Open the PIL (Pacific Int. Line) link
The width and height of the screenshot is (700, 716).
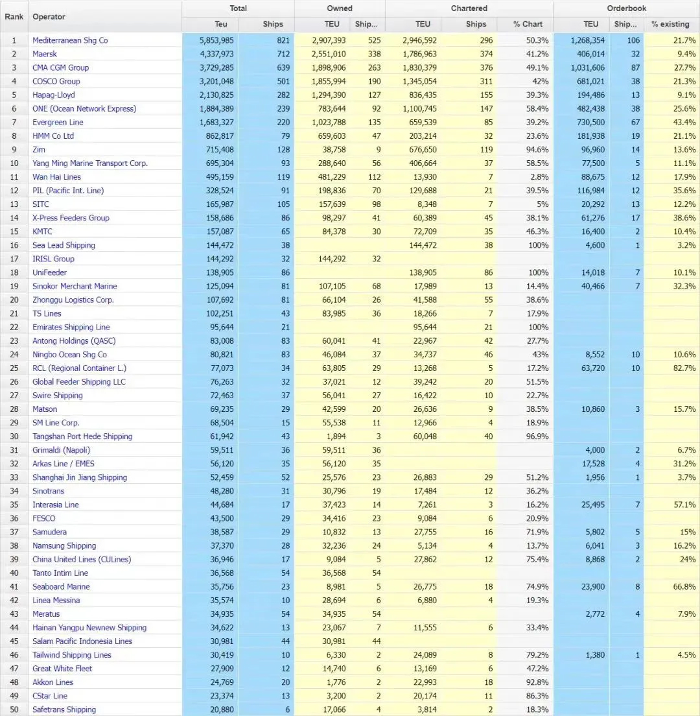click(x=68, y=191)
